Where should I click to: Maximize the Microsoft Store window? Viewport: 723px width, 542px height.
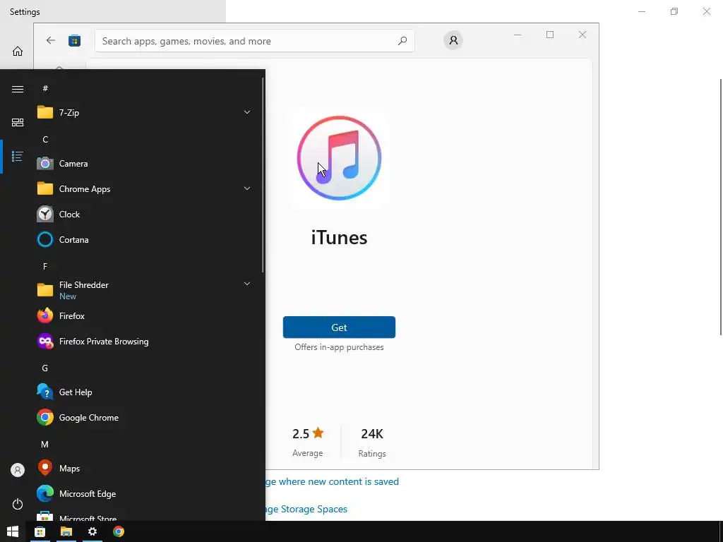pos(549,35)
